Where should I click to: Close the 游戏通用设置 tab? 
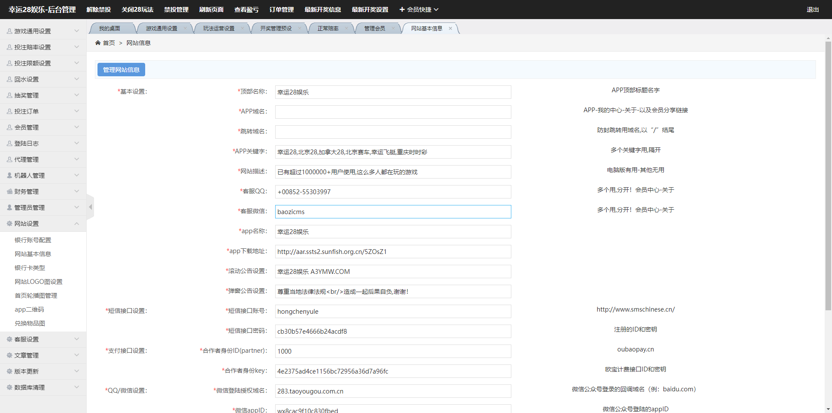tap(185, 29)
